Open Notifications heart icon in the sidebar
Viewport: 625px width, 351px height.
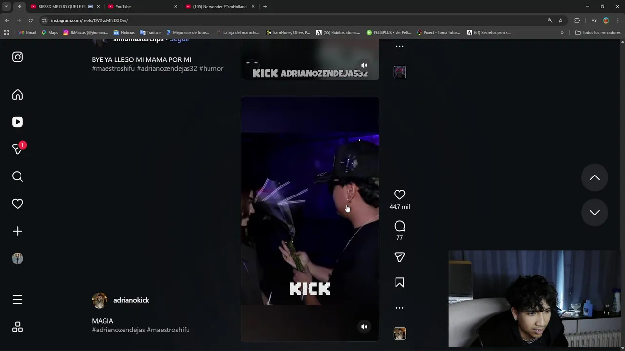click(x=18, y=204)
